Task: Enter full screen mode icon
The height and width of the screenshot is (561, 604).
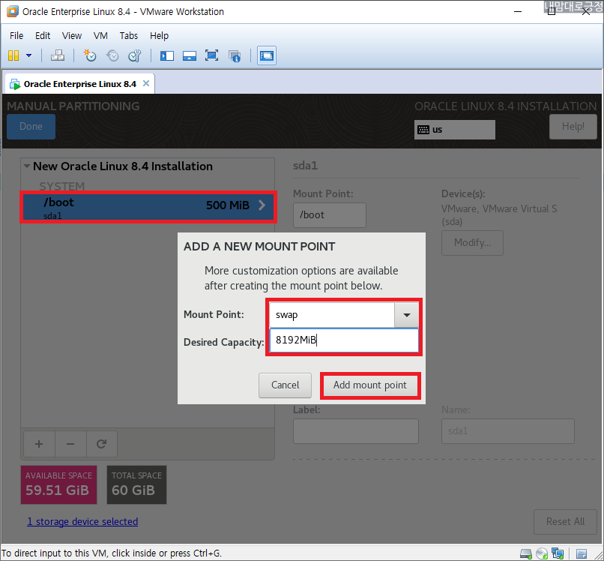Action: (x=212, y=55)
